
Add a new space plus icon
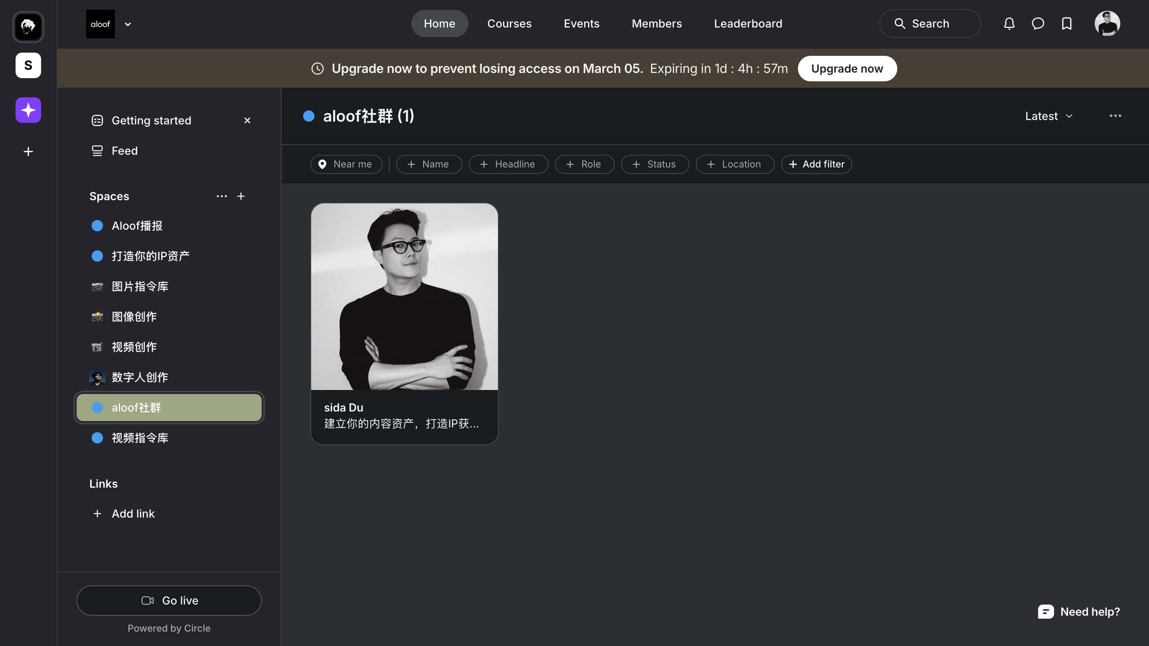[241, 196]
